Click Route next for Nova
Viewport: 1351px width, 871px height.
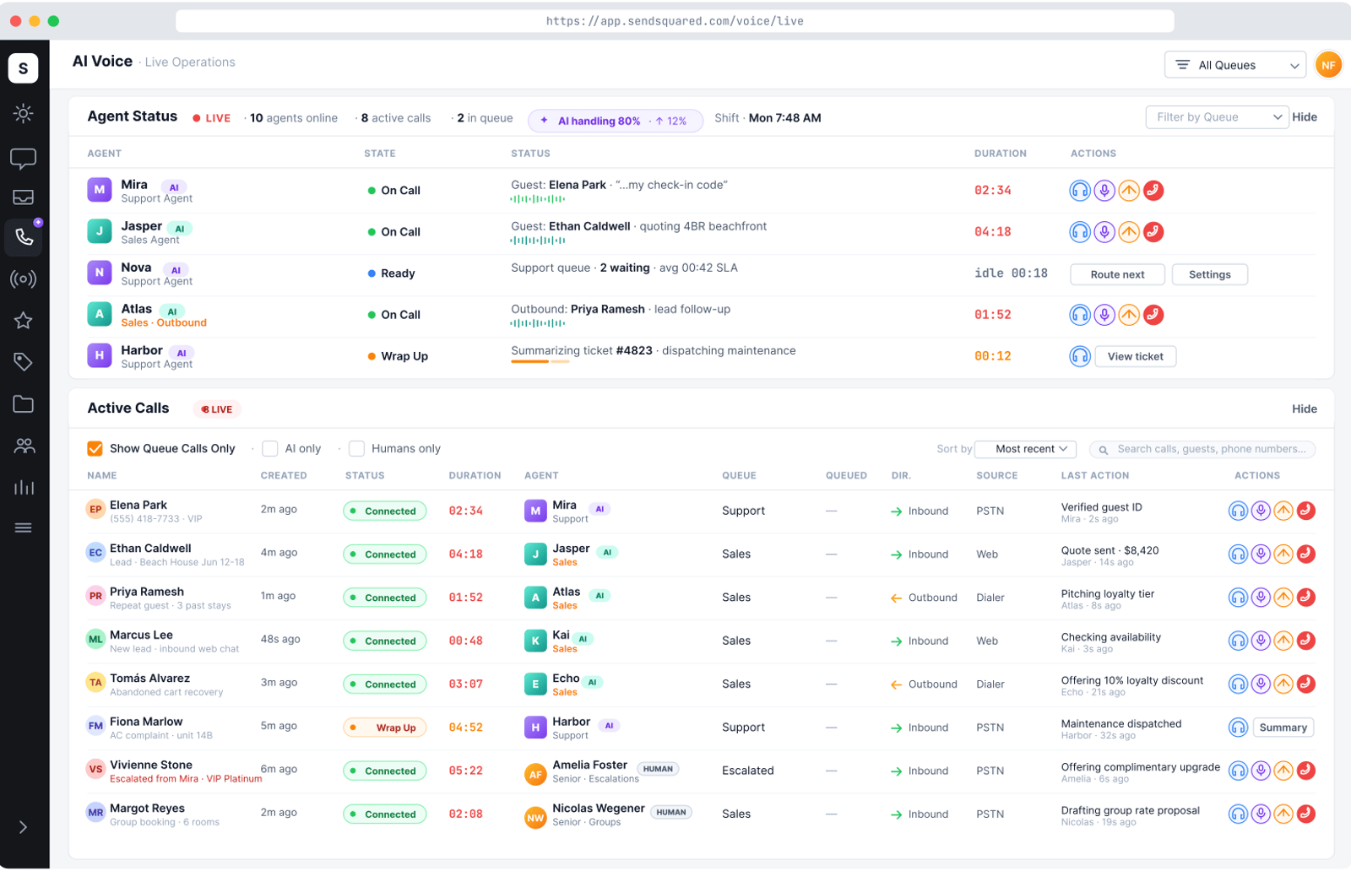pyautogui.click(x=1117, y=274)
